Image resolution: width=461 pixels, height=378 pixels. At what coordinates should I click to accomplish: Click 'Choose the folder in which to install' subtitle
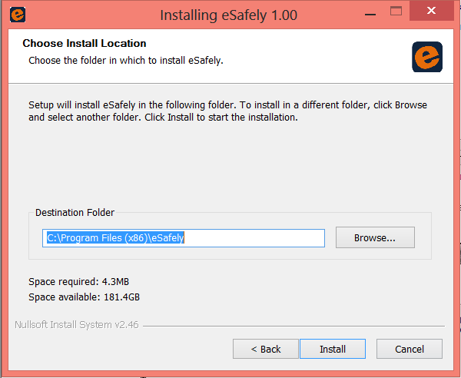pyautogui.click(x=126, y=61)
